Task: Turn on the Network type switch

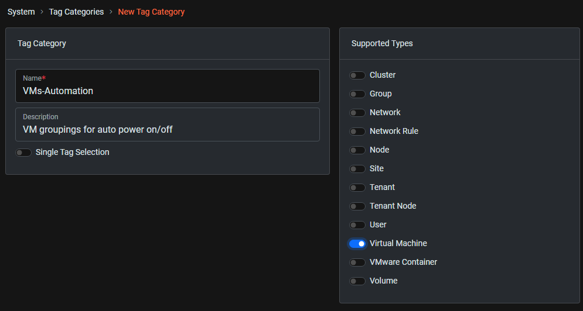Action: (357, 113)
